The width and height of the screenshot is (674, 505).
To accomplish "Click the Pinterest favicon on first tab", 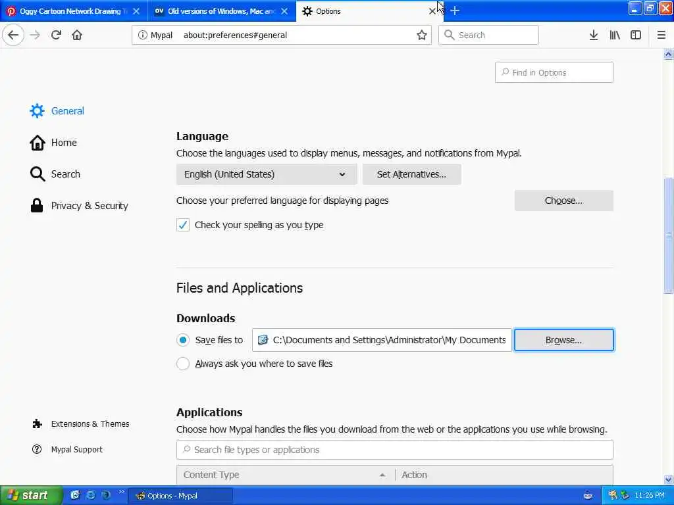I will pyautogui.click(x=11, y=11).
